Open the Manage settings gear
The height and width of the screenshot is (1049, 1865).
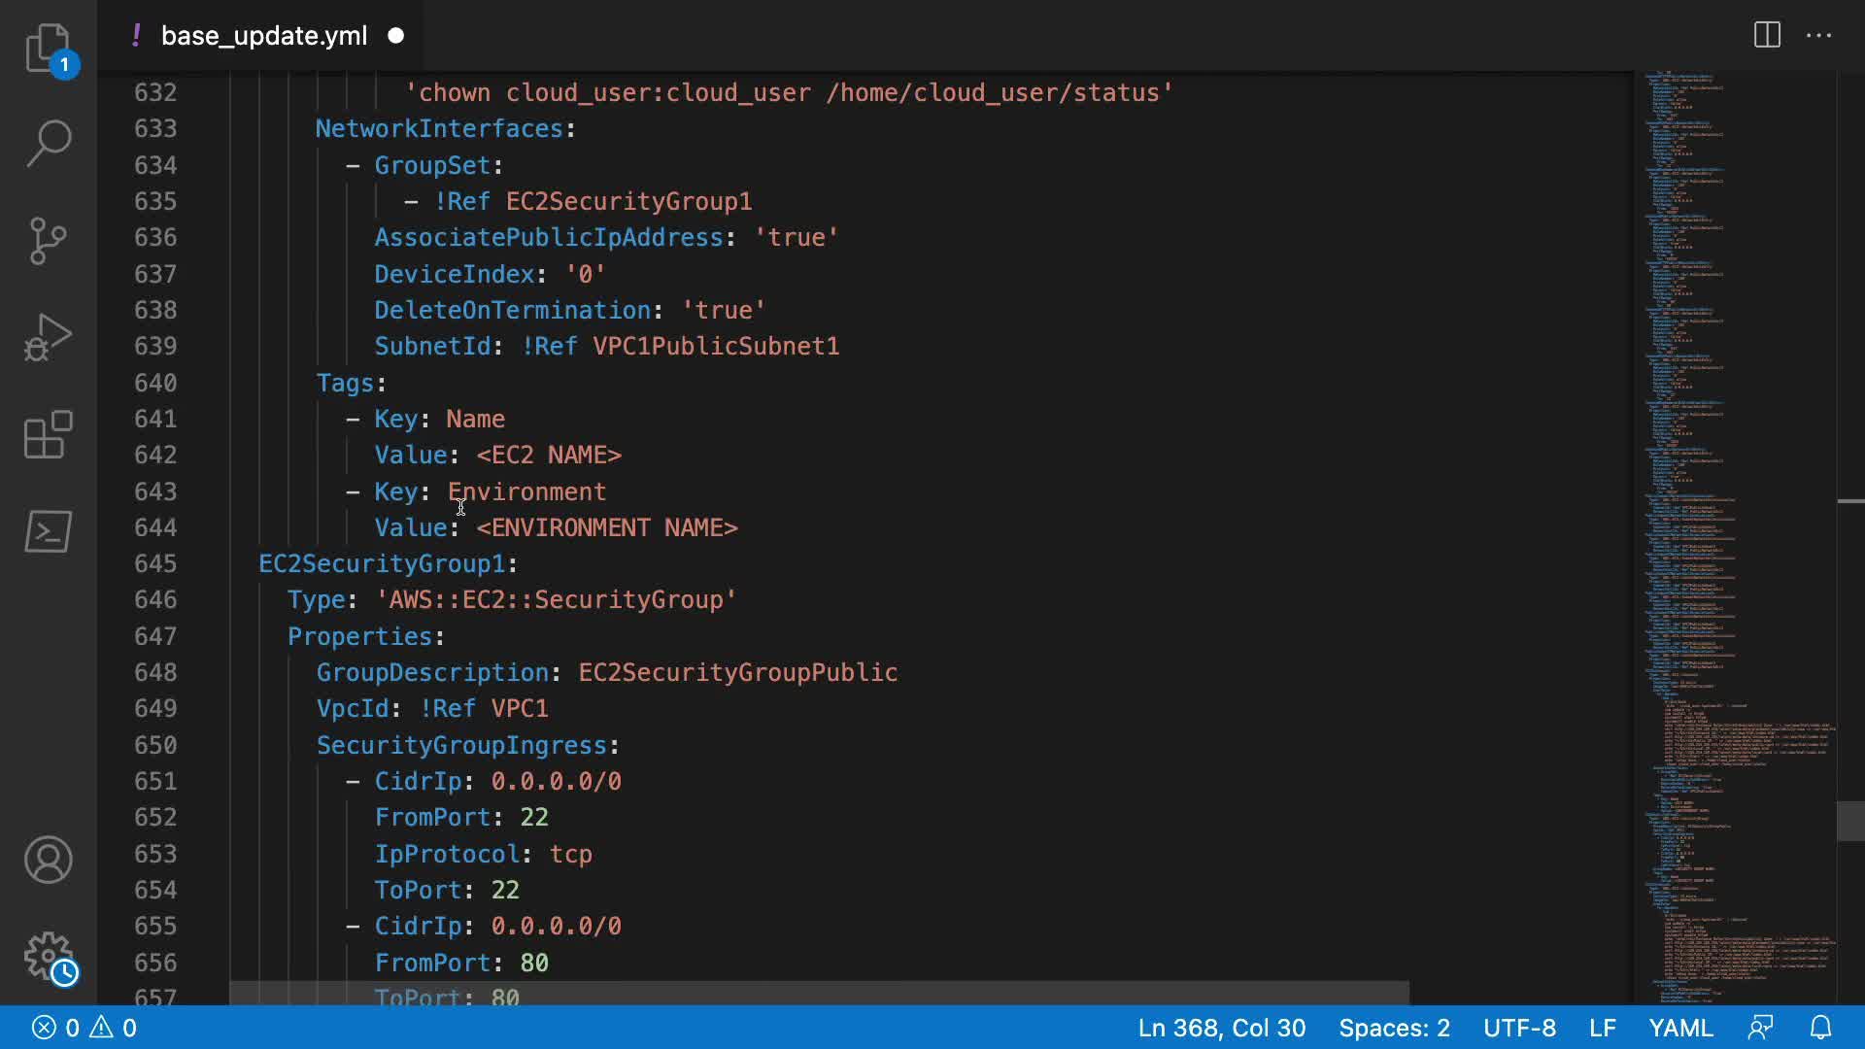pos(48,957)
